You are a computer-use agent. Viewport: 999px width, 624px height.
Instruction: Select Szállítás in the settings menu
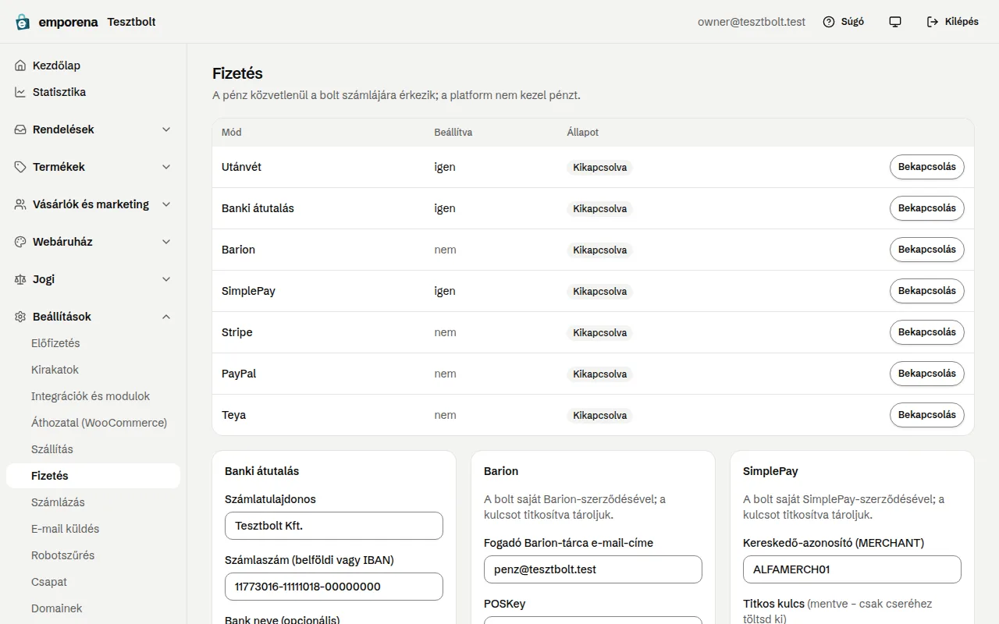tap(93, 449)
